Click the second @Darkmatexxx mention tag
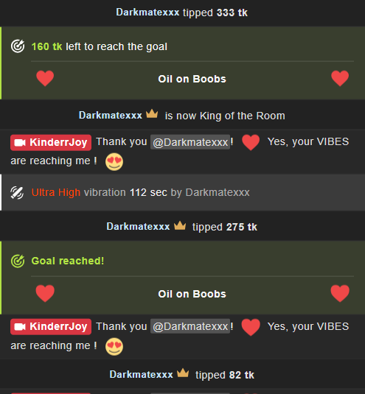This screenshot has width=365, height=394. tap(190, 326)
